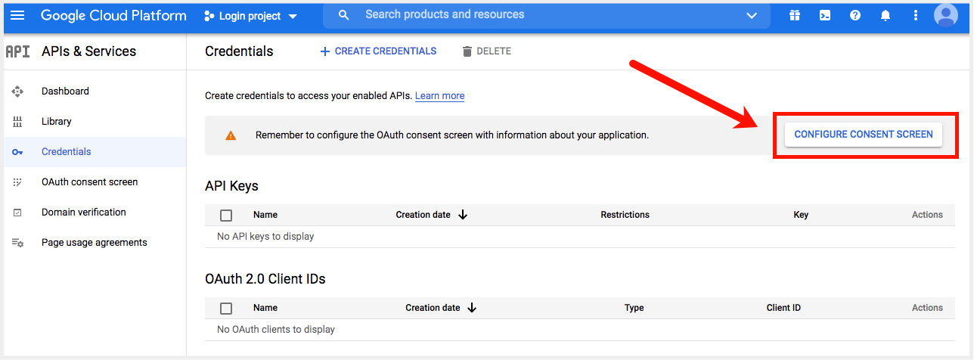
Task: Click CONFIGURE CONSENT SCREEN button
Action: pyautogui.click(x=864, y=135)
